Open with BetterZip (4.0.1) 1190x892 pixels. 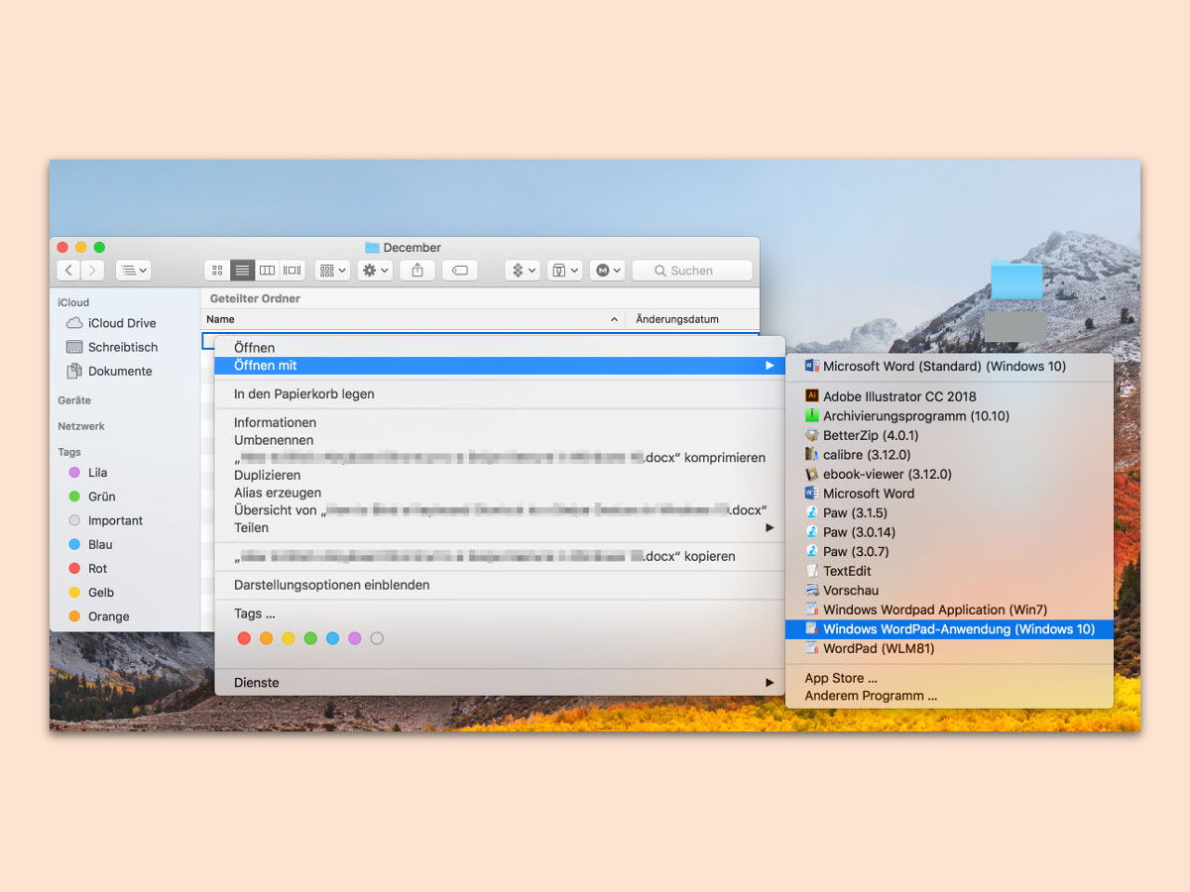pos(949,435)
